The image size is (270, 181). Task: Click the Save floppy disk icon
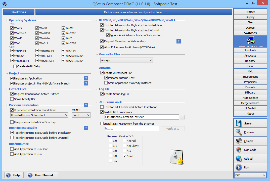point(239,123)
